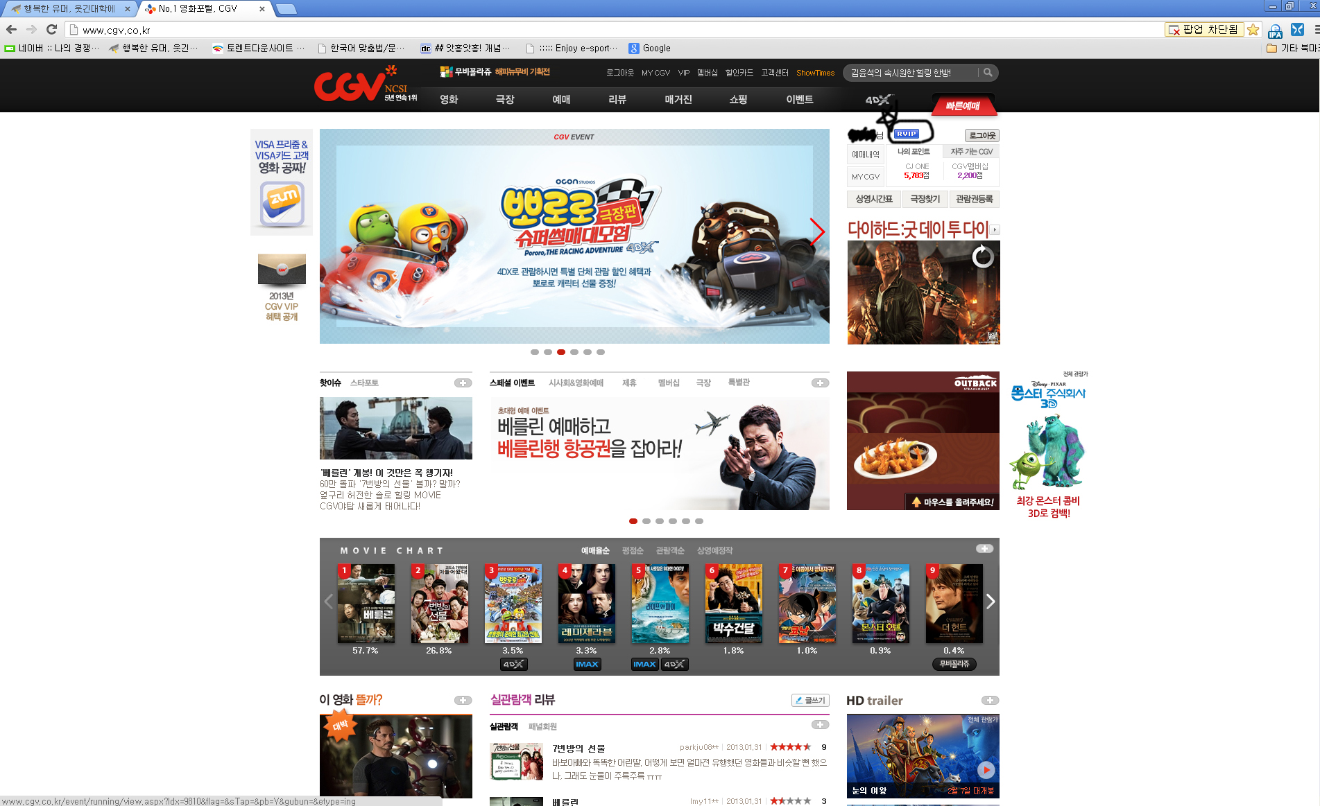Open the MY CGV tab in user panel

[866, 177]
